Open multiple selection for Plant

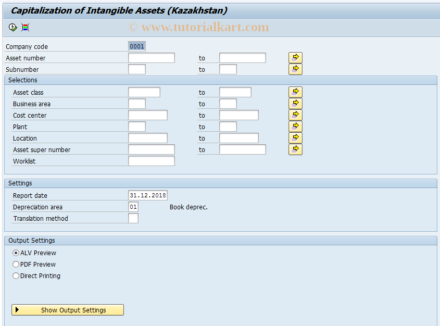pyautogui.click(x=295, y=127)
